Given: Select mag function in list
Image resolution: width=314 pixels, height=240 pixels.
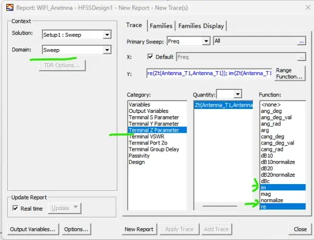Looking at the screenshot, I should coord(266,194).
